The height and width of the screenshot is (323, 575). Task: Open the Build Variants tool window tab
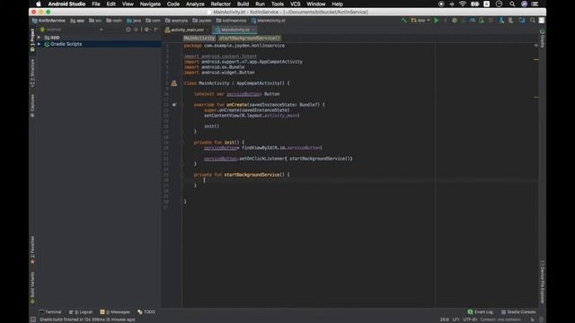point(32,287)
